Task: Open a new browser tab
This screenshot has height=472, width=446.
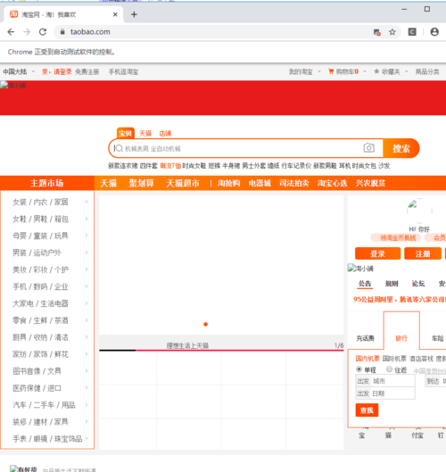Action: pos(134,14)
